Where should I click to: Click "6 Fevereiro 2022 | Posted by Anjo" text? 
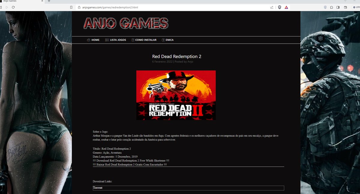[172, 62]
